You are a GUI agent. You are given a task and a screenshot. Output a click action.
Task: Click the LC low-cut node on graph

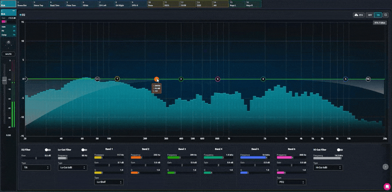click(97, 79)
